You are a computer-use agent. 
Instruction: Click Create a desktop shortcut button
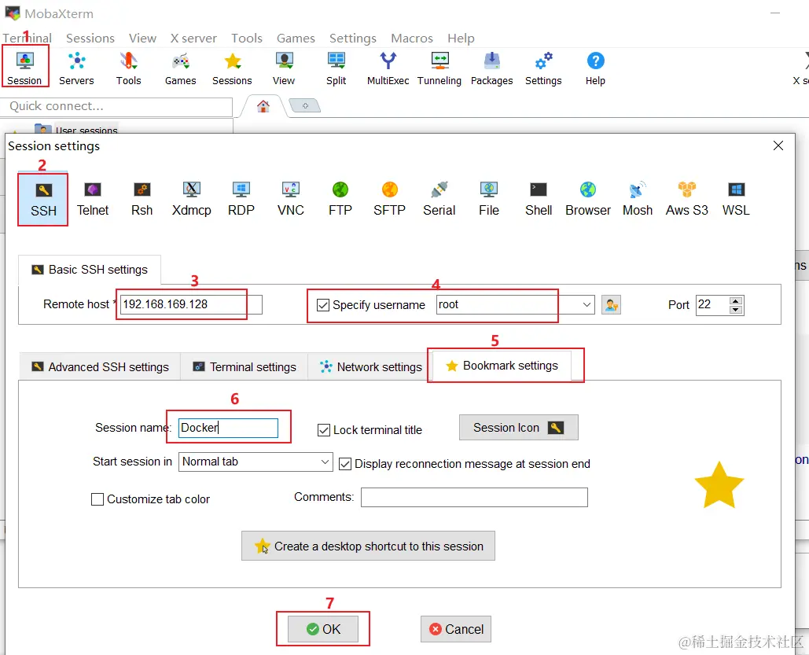(369, 546)
